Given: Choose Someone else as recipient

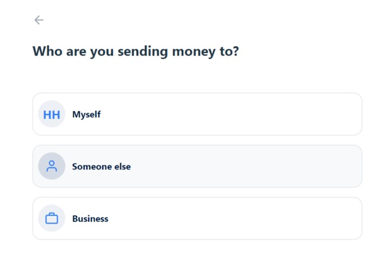Looking at the screenshot, I should point(197,166).
